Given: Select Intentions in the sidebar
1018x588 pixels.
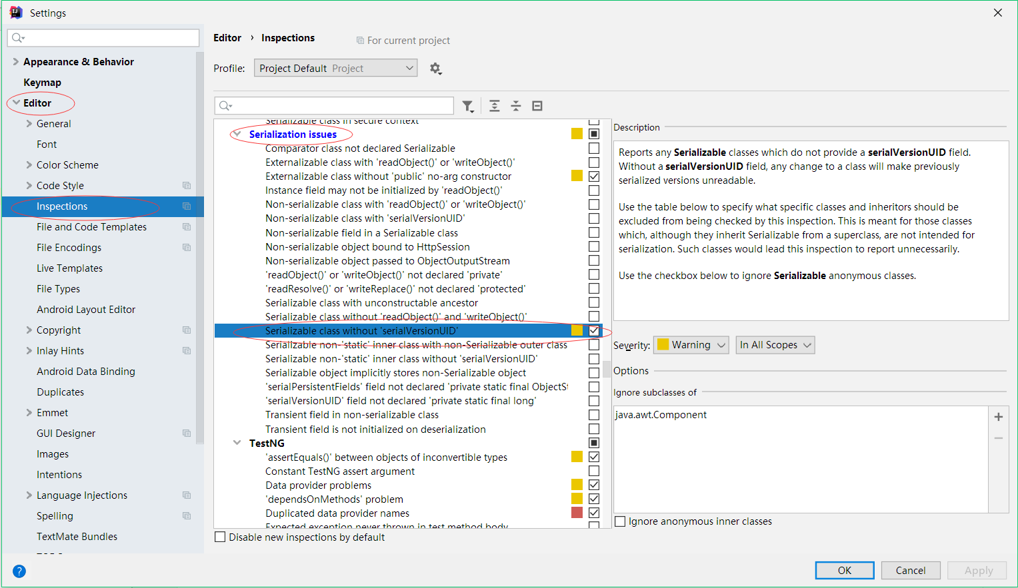Looking at the screenshot, I should point(59,475).
